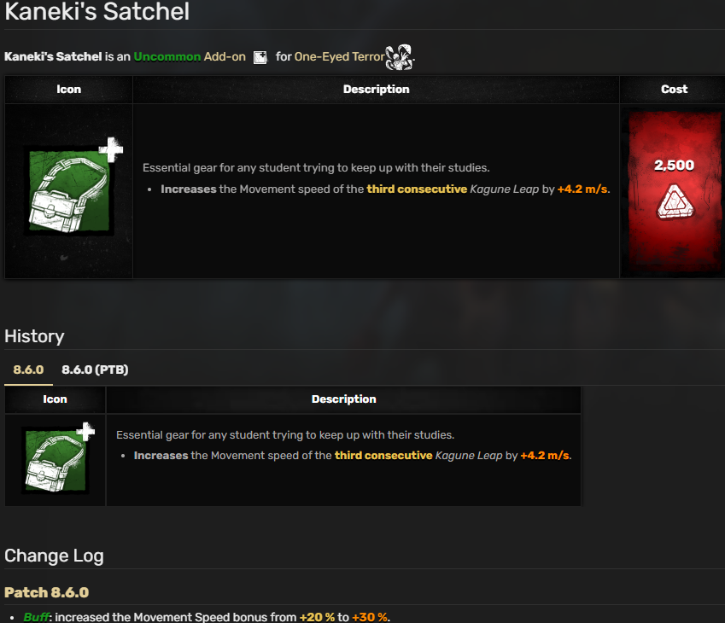This screenshot has width=725, height=623.
Task: Click the One-Eyed Terror killer portrait icon
Action: coord(399,57)
